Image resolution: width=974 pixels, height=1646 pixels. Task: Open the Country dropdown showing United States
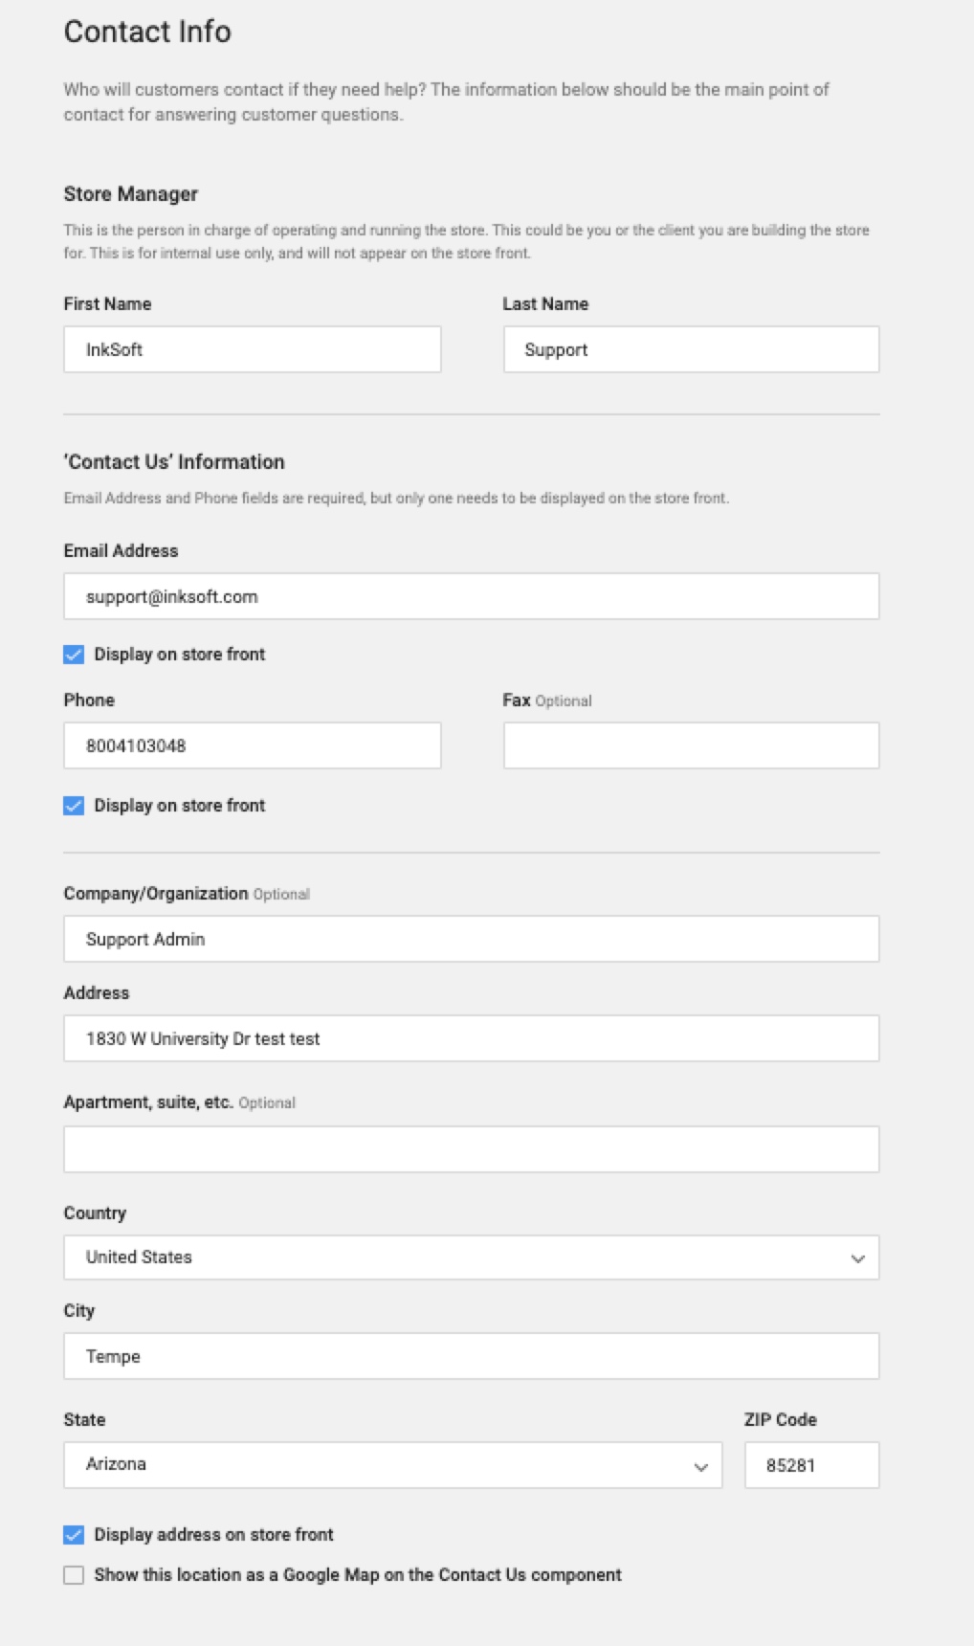pyautogui.click(x=450, y=1257)
